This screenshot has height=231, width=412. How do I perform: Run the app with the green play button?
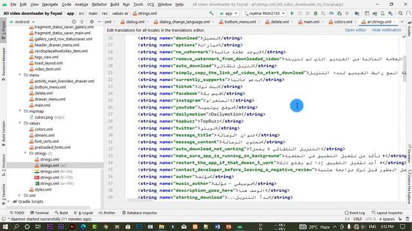pyautogui.click(x=292, y=13)
